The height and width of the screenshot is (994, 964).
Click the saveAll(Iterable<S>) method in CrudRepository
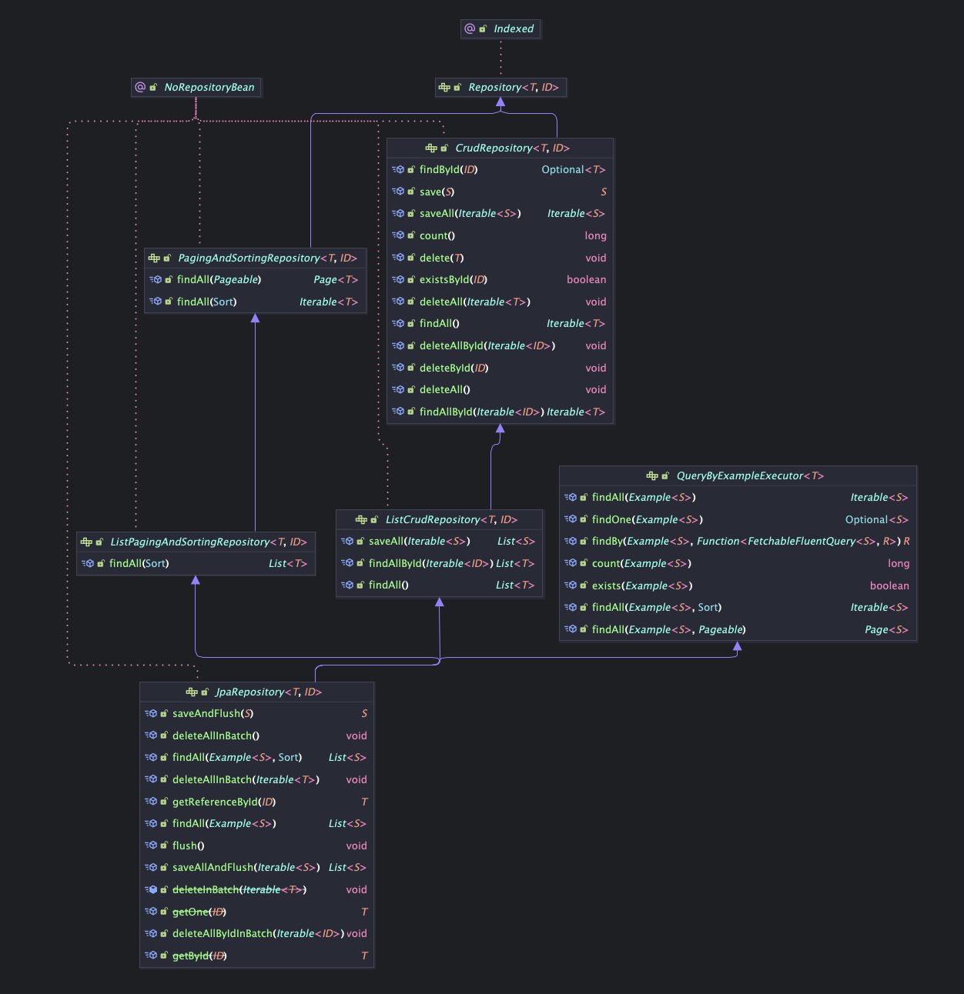point(500,213)
